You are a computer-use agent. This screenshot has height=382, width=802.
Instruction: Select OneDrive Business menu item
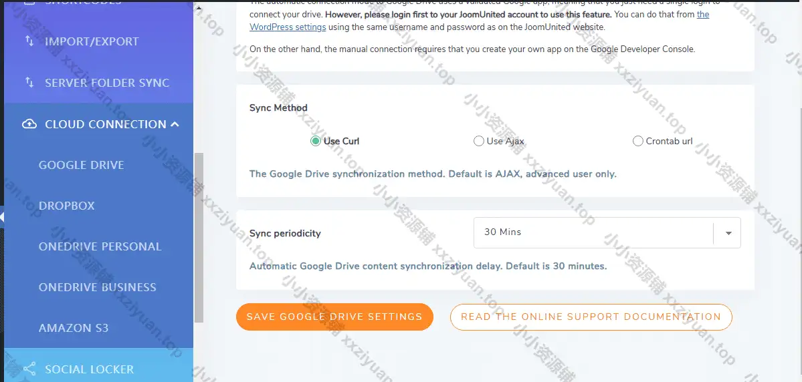click(98, 287)
